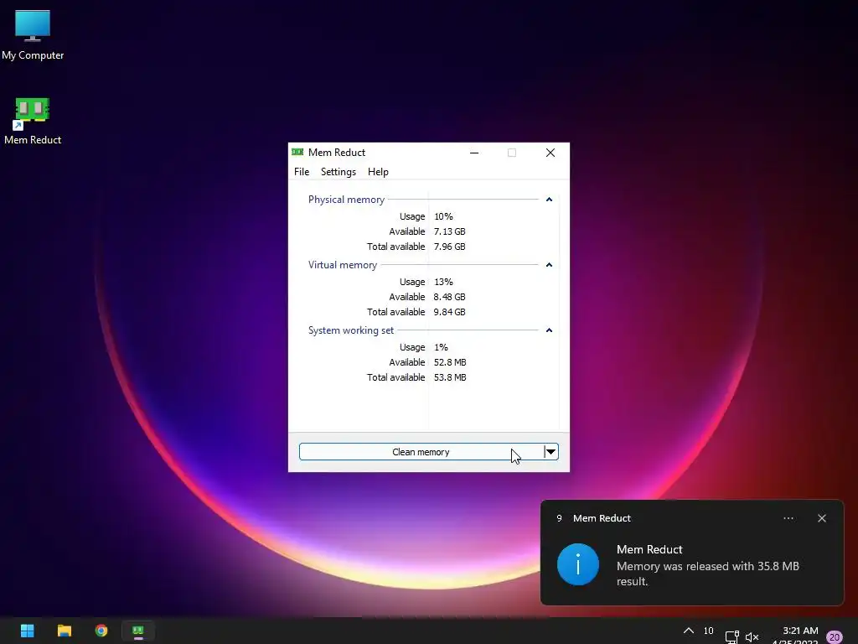858x644 pixels.
Task: Open Google Chrome from taskbar
Action: (x=101, y=631)
